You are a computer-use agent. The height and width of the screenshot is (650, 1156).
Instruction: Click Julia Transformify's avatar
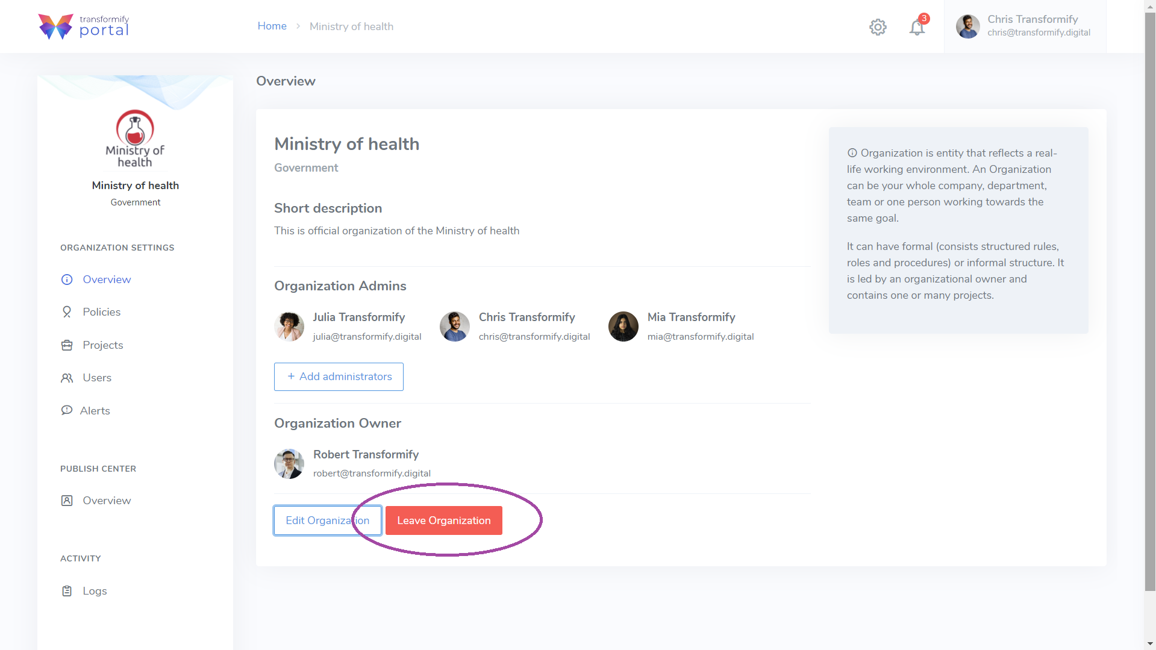(x=289, y=327)
